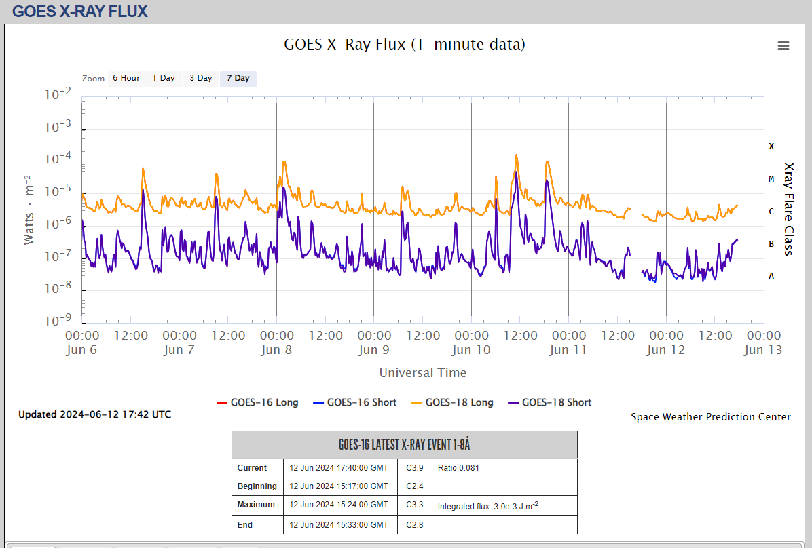Screen dimensions: 812x548
Task: Choose the 7 Day zoom option
Action: click(x=238, y=79)
